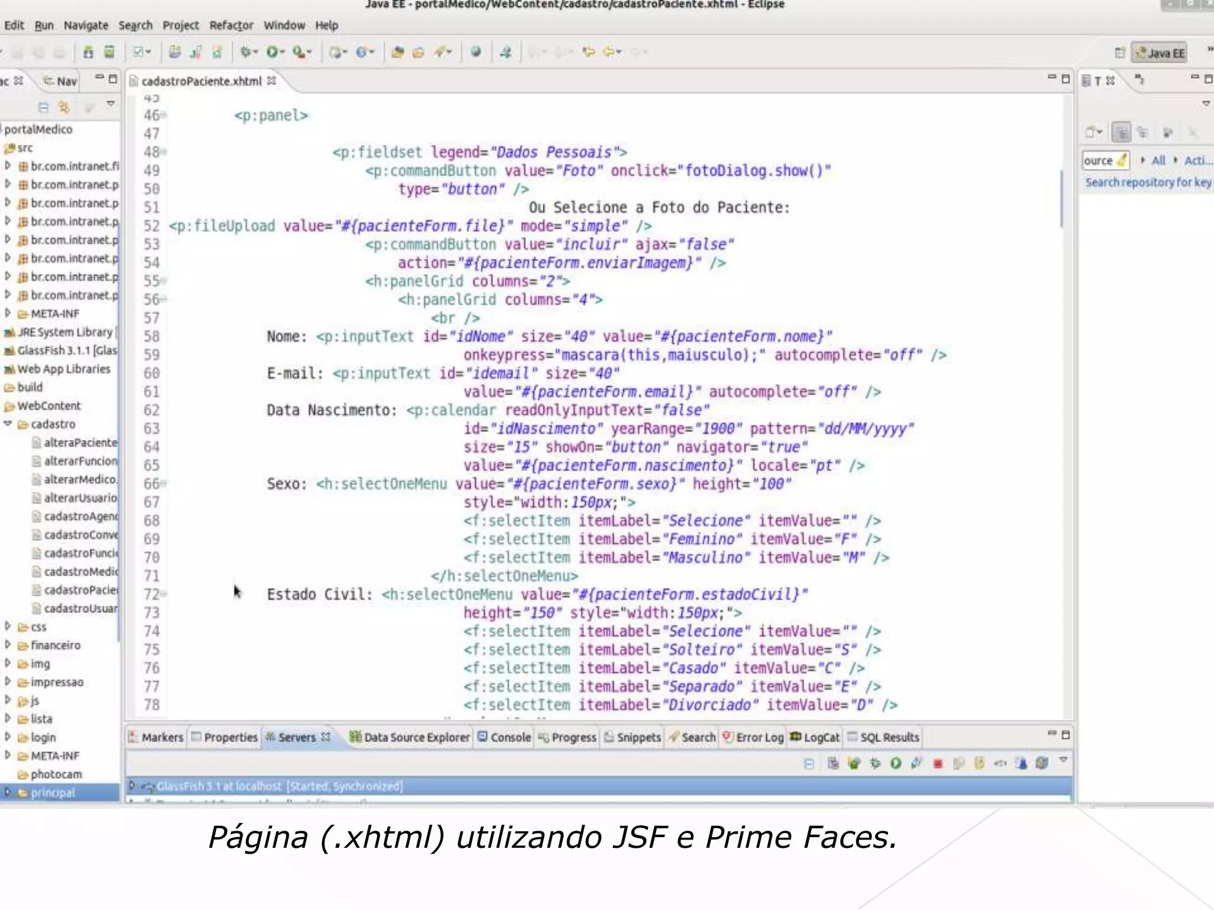Collapse the cadastro folder in project tree
The width and height of the screenshot is (1214, 910).
pos(8,424)
